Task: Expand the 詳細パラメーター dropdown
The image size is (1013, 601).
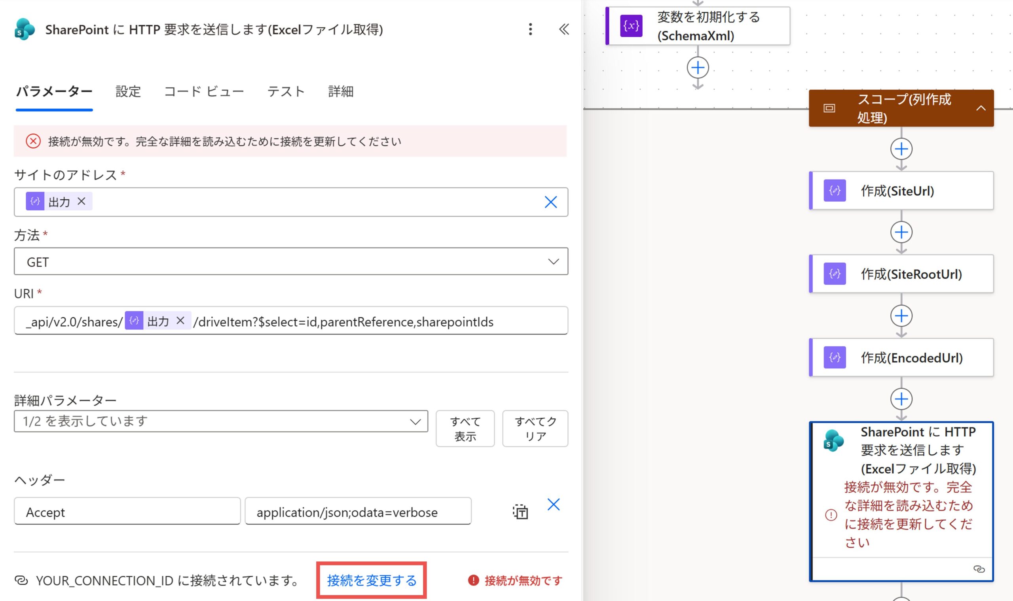Action: (221, 421)
